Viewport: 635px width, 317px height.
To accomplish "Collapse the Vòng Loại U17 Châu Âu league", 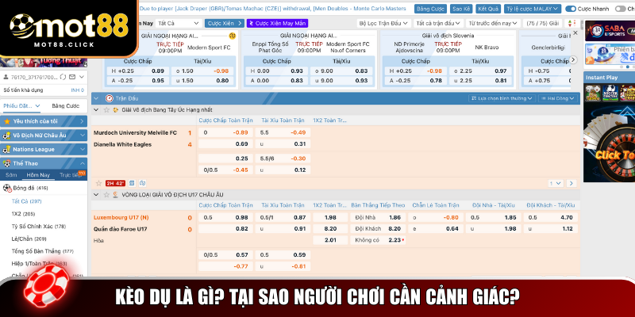I will [96, 194].
